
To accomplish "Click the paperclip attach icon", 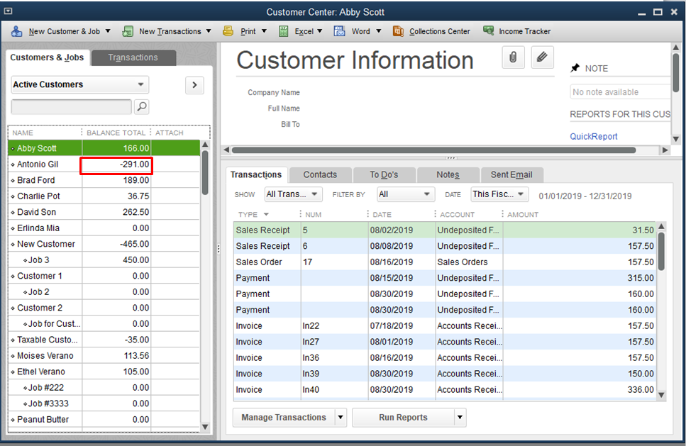I will [512, 57].
